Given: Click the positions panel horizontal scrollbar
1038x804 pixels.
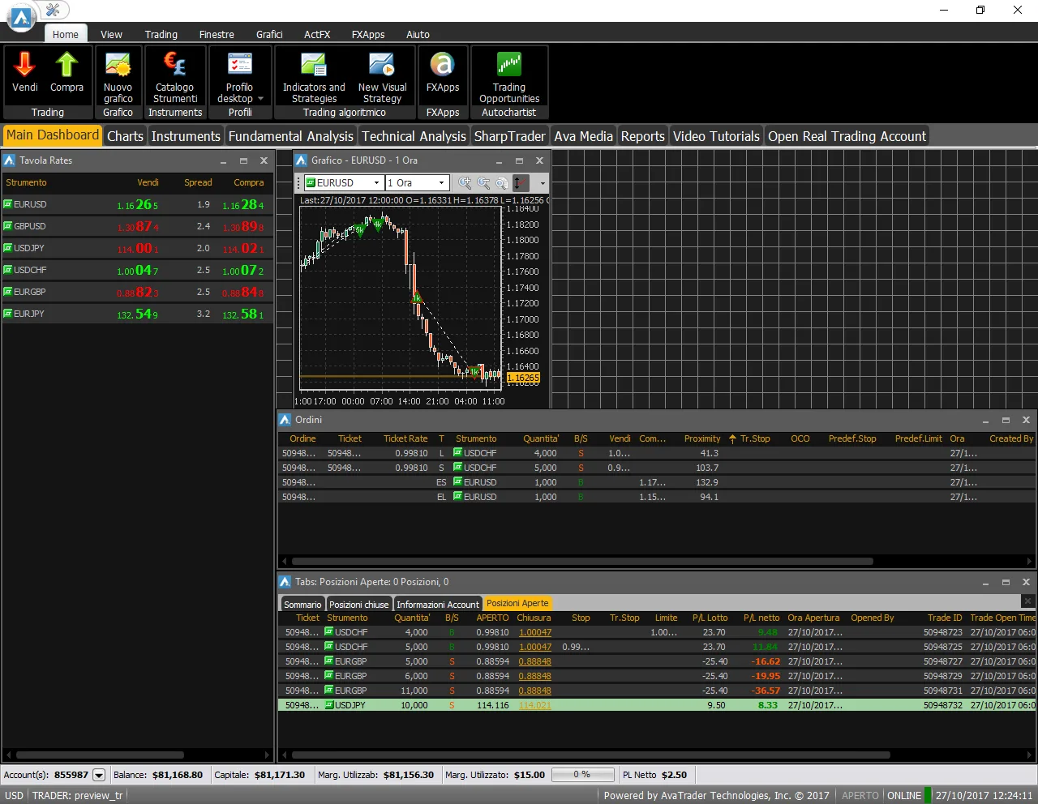Looking at the screenshot, I should click(x=590, y=755).
